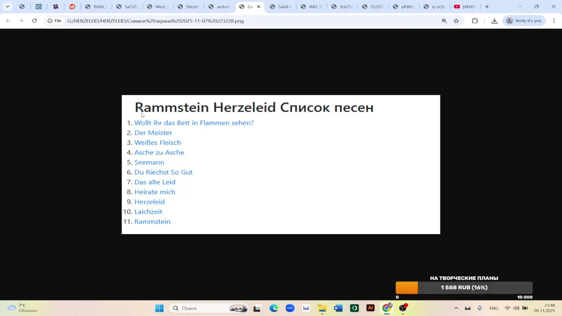Open volume speaker tray icon
Image resolution: width=562 pixels, height=316 pixels.
coord(516,308)
